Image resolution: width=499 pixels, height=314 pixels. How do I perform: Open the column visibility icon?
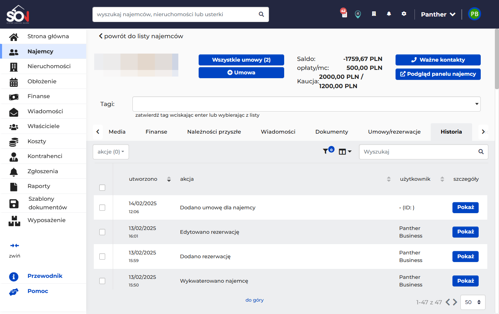[345, 152]
